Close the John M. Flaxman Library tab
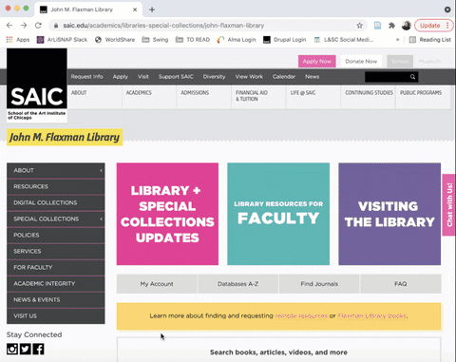 135,10
